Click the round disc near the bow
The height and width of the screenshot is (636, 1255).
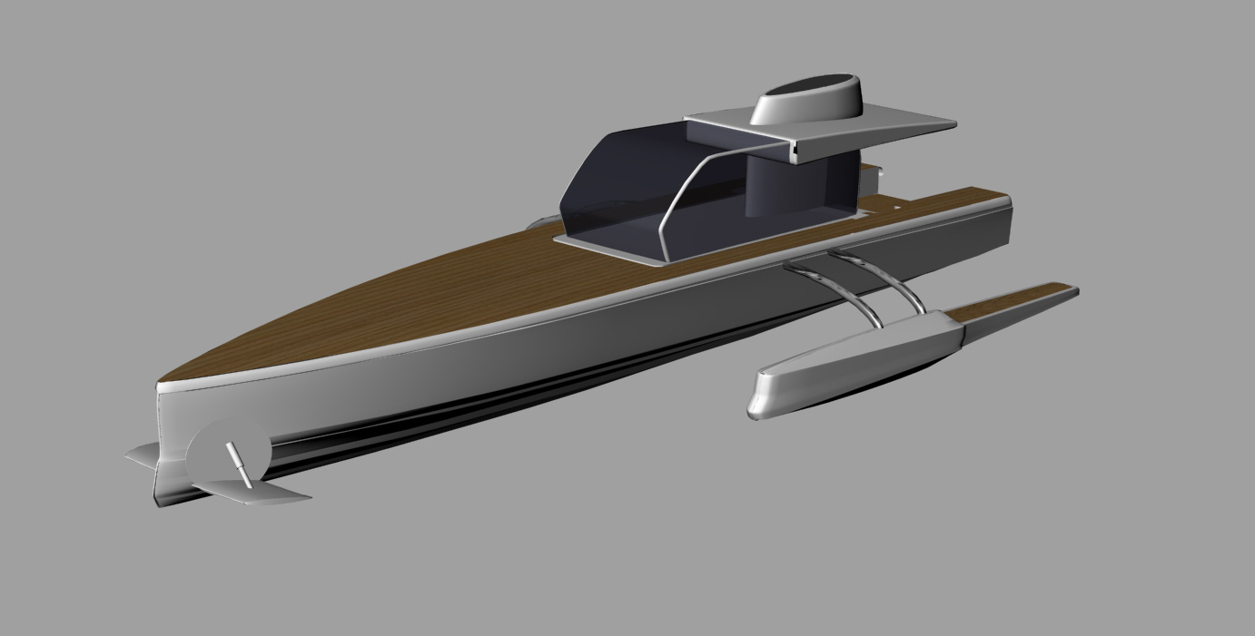(225, 452)
